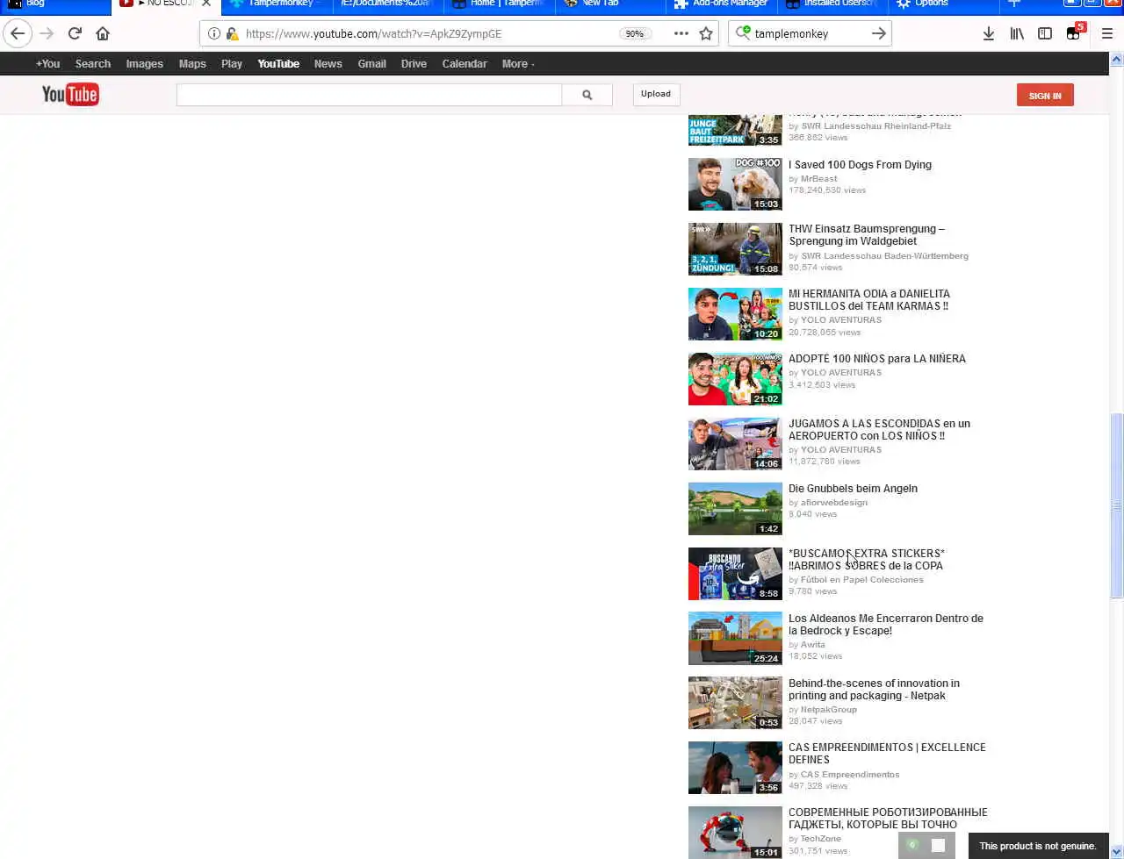1124x859 pixels.
Task: Open 'Die Gnubbels beim Angeln' video title
Action: coord(853,489)
